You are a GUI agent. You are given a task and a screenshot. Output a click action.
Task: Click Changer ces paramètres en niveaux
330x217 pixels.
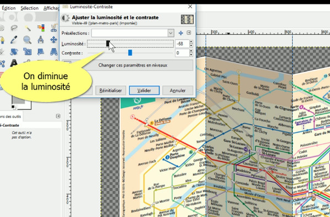pyautogui.click(x=133, y=65)
